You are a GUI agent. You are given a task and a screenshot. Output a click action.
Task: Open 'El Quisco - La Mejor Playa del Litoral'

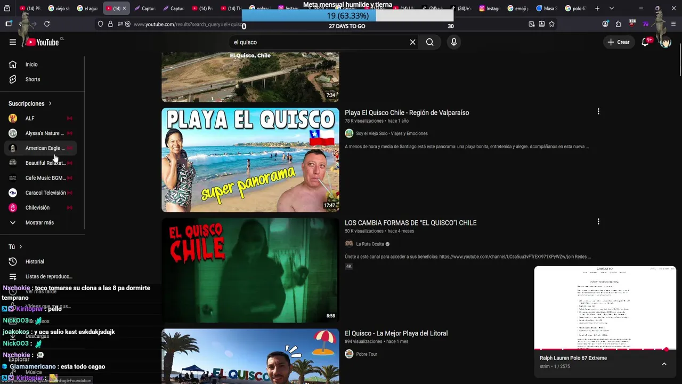396,333
